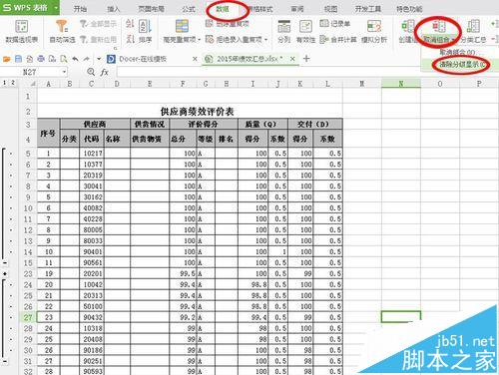
Task: Sort descending with the Z-A arrow icon
Action: tap(130, 39)
